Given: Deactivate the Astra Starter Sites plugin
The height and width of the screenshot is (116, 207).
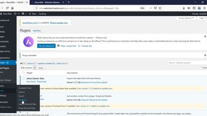Looking at the screenshot, I should pyautogui.click(x=42, y=82).
